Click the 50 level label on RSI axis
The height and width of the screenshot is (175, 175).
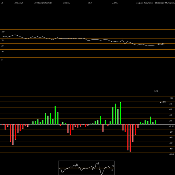[x=2, y=46]
